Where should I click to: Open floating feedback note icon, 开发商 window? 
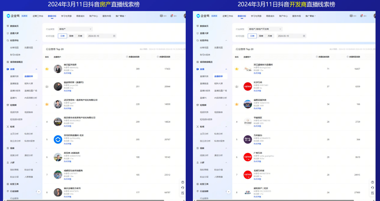pos(372,193)
